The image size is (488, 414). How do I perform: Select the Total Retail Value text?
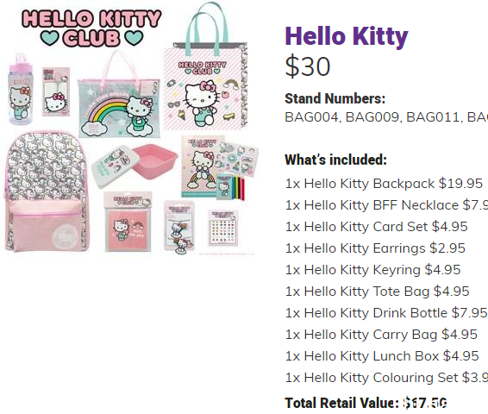pyautogui.click(x=366, y=403)
